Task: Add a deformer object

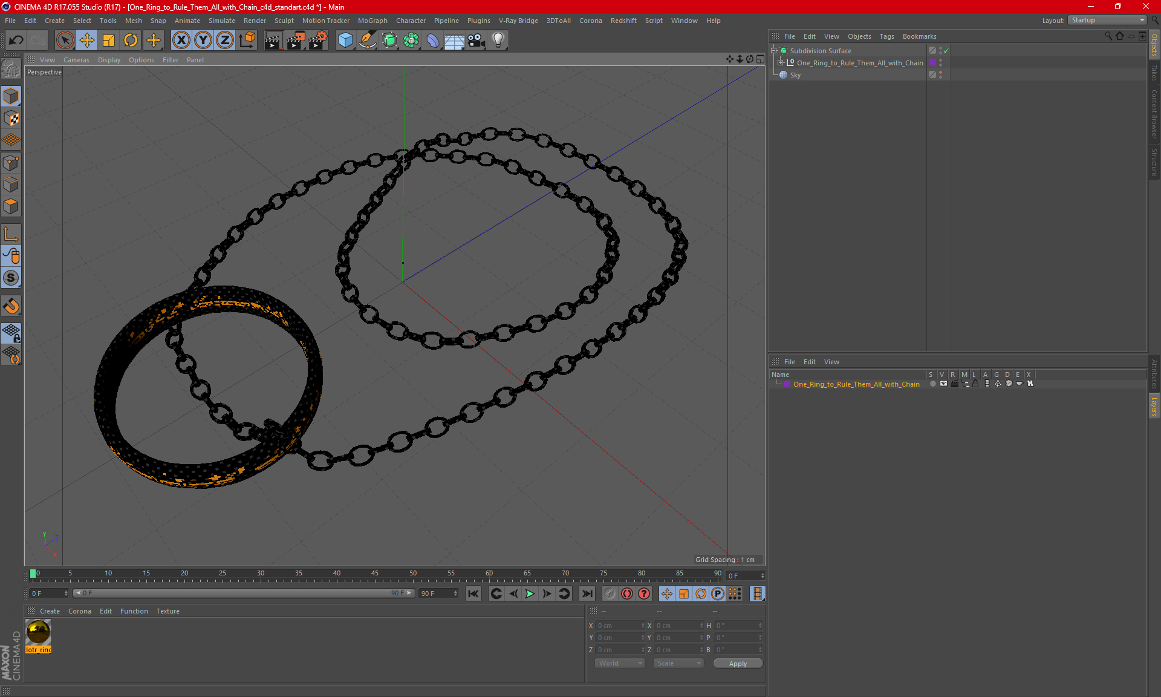Action: (434, 40)
